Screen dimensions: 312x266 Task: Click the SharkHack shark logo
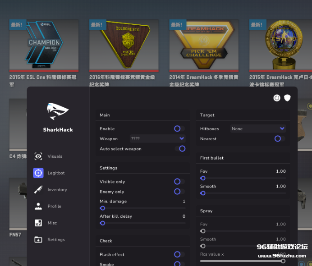pos(58,111)
